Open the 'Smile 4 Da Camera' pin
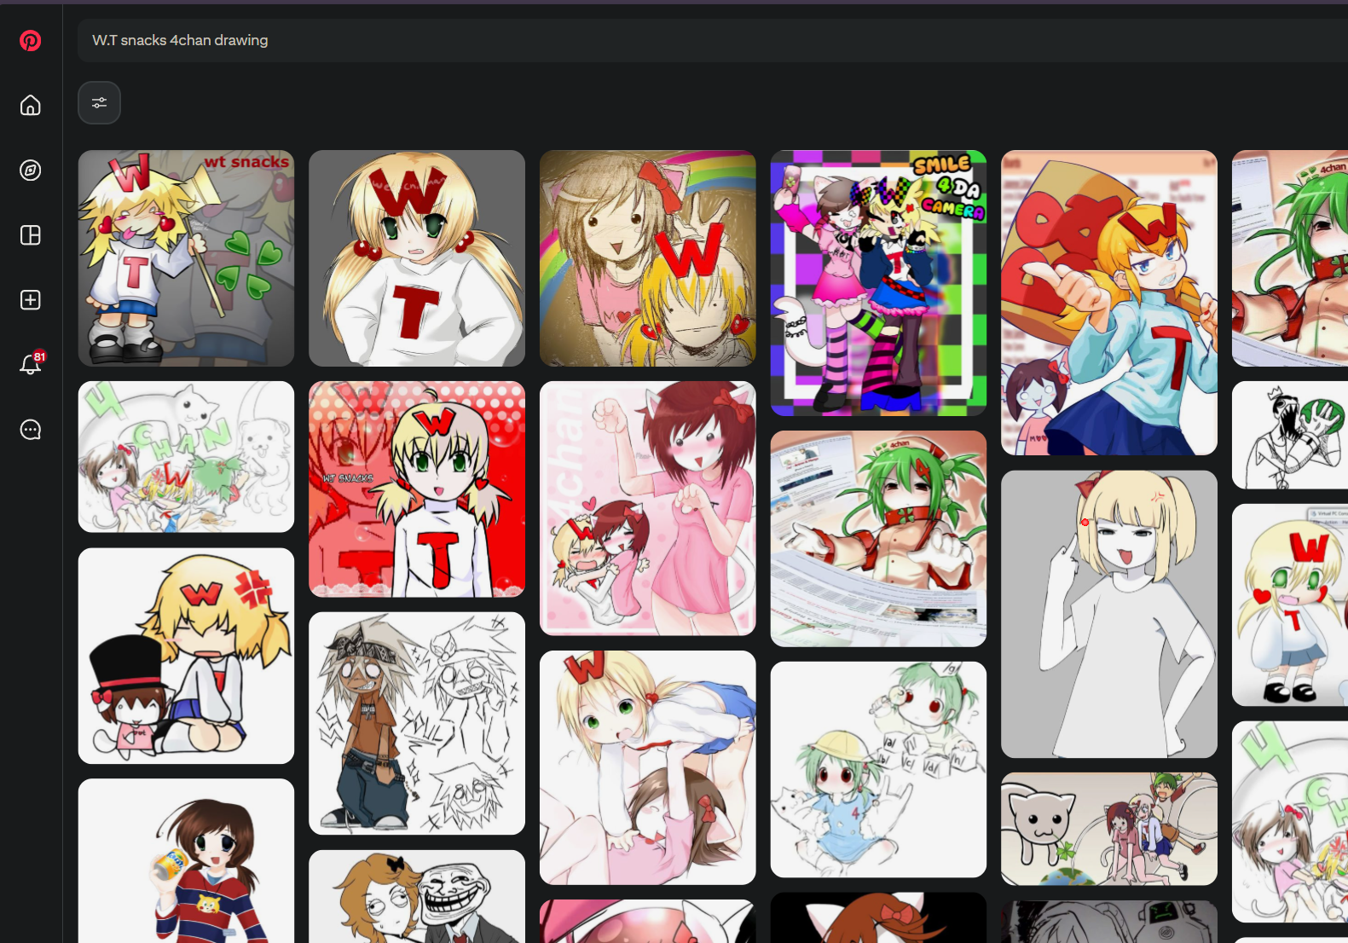1348x943 pixels. [878, 283]
